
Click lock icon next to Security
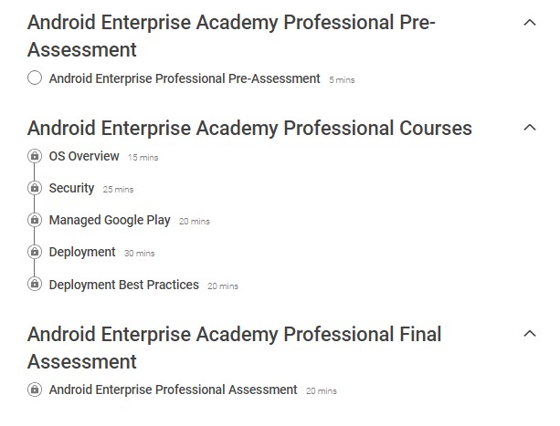[x=35, y=188]
